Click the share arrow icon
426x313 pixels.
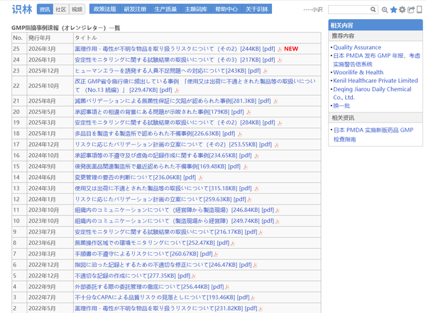(410, 10)
